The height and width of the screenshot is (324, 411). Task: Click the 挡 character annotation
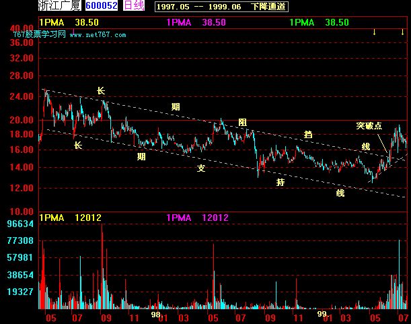[x=308, y=134]
